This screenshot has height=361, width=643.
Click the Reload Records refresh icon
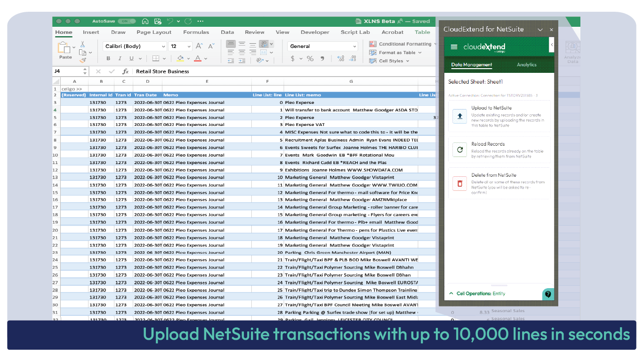(460, 150)
